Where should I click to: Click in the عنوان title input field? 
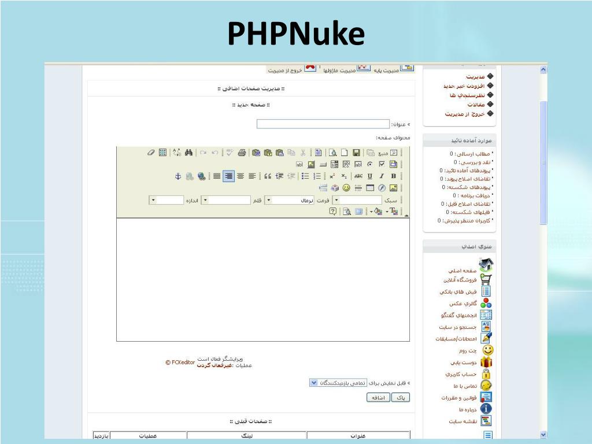(x=323, y=124)
